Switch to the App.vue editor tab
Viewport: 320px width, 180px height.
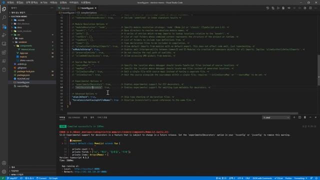coord(65,8)
